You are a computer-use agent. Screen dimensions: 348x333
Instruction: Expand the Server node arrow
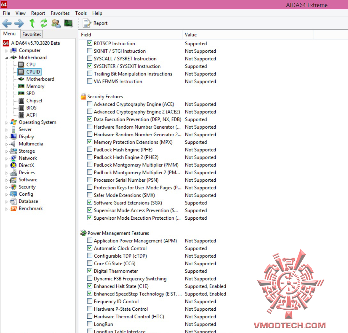point(6,130)
